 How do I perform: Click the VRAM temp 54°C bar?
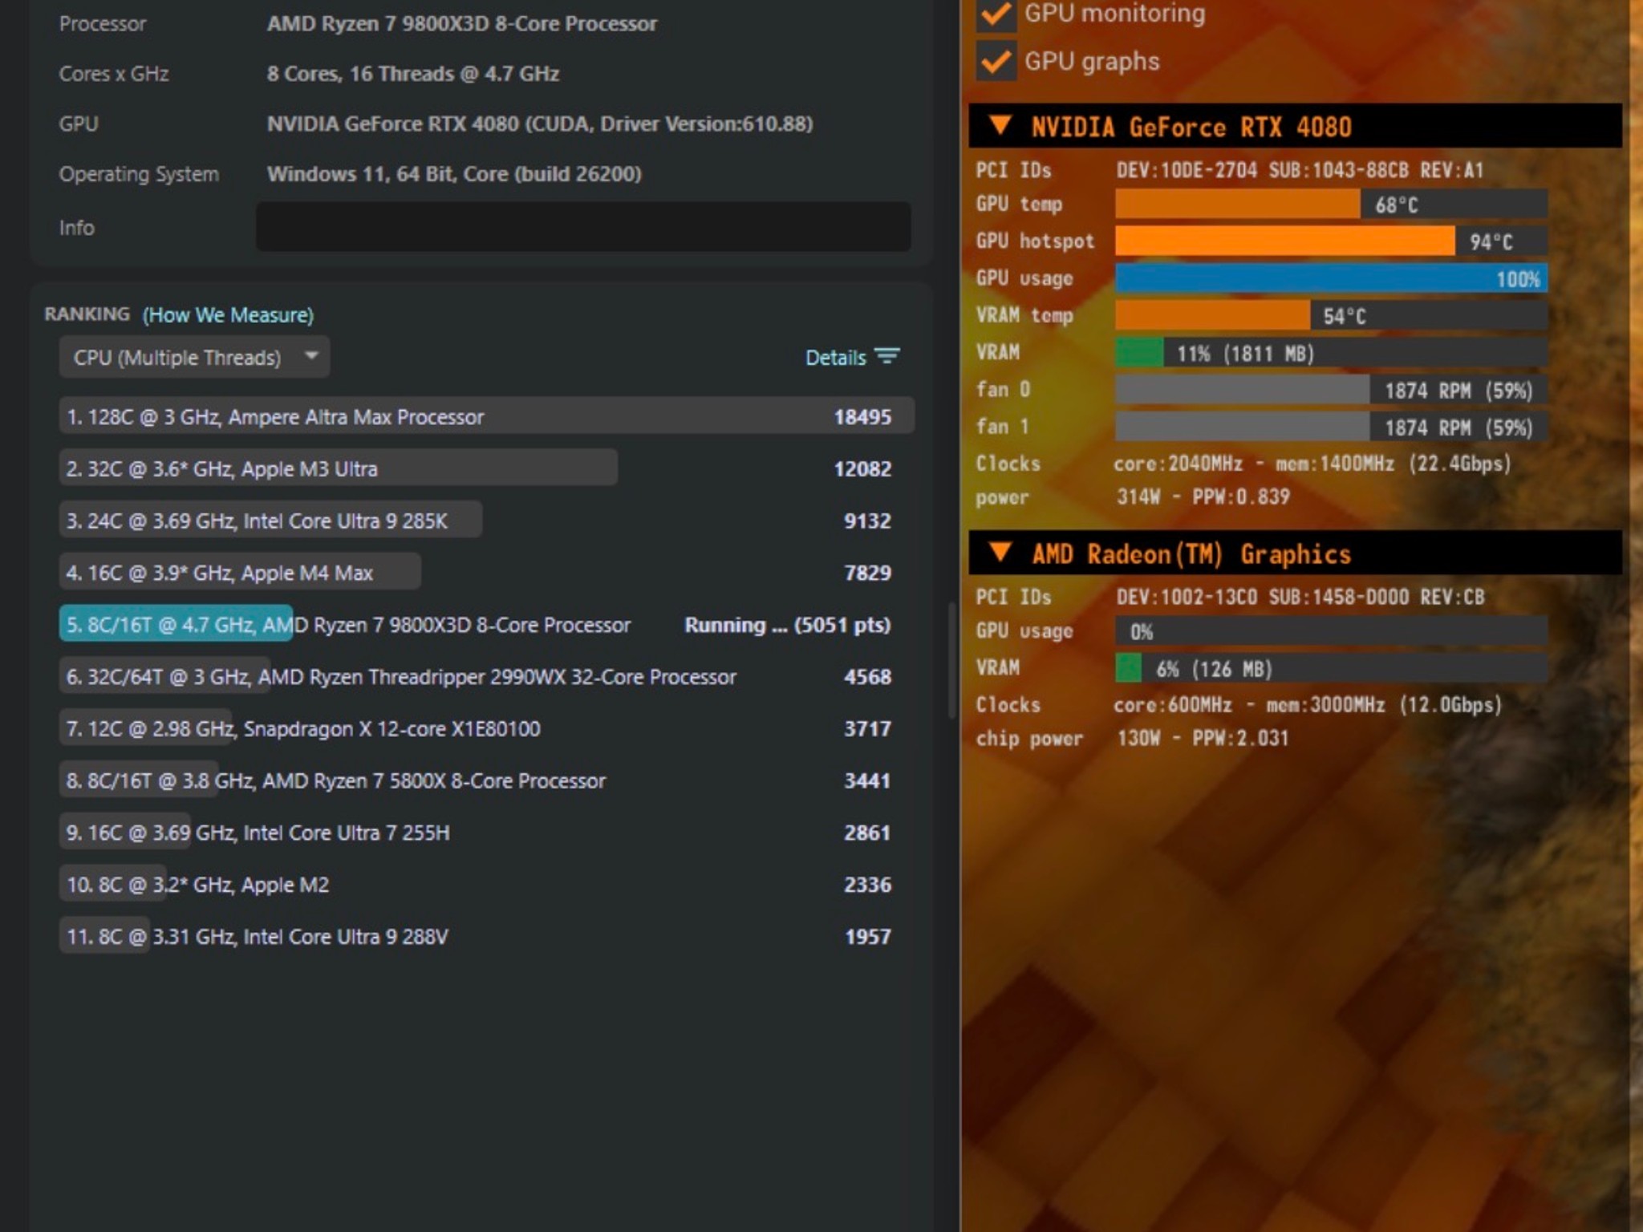tap(1331, 315)
